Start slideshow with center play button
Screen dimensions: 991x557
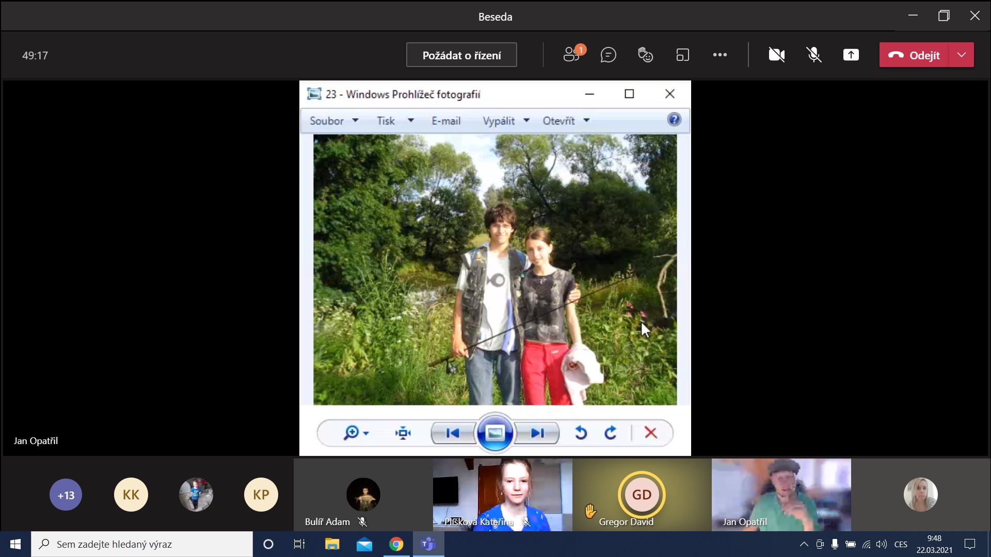point(494,433)
